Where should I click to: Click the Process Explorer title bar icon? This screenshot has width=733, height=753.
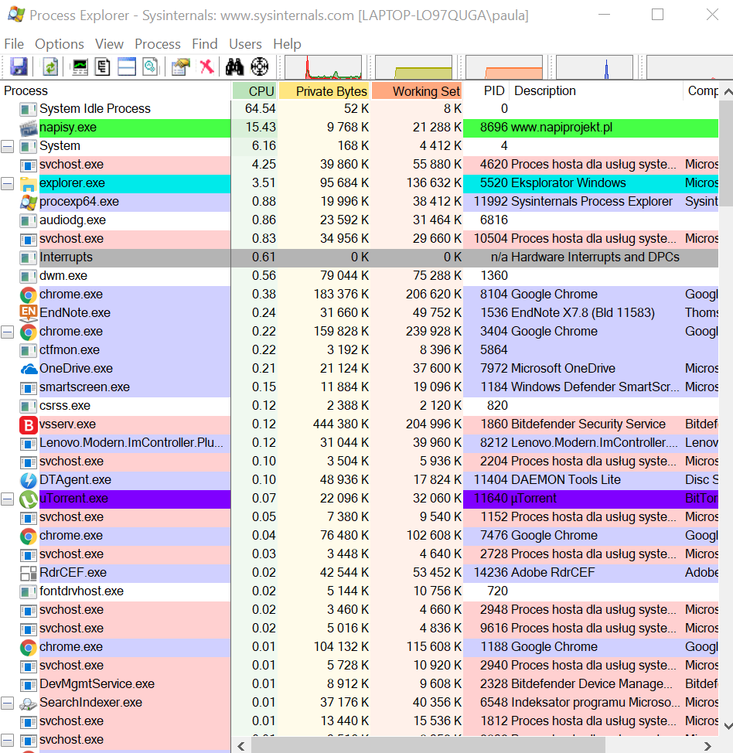tap(16, 15)
